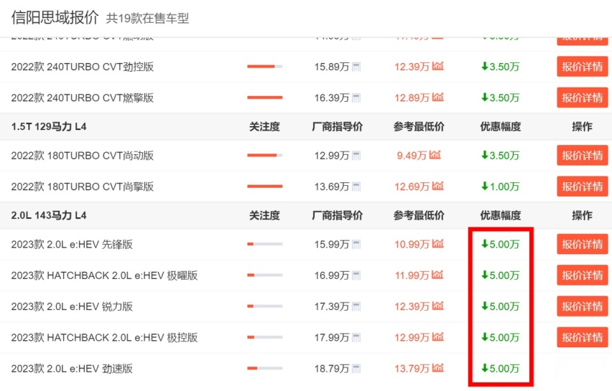612x391 pixels.
Task: Click attention bar for 180TURBO CVT尚动版
Action: click(x=264, y=155)
